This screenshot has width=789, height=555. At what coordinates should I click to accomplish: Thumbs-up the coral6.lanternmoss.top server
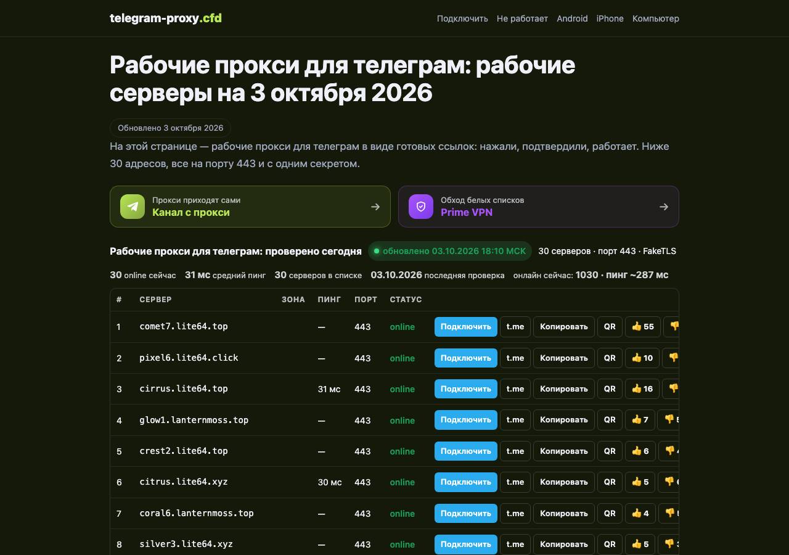[x=640, y=513]
